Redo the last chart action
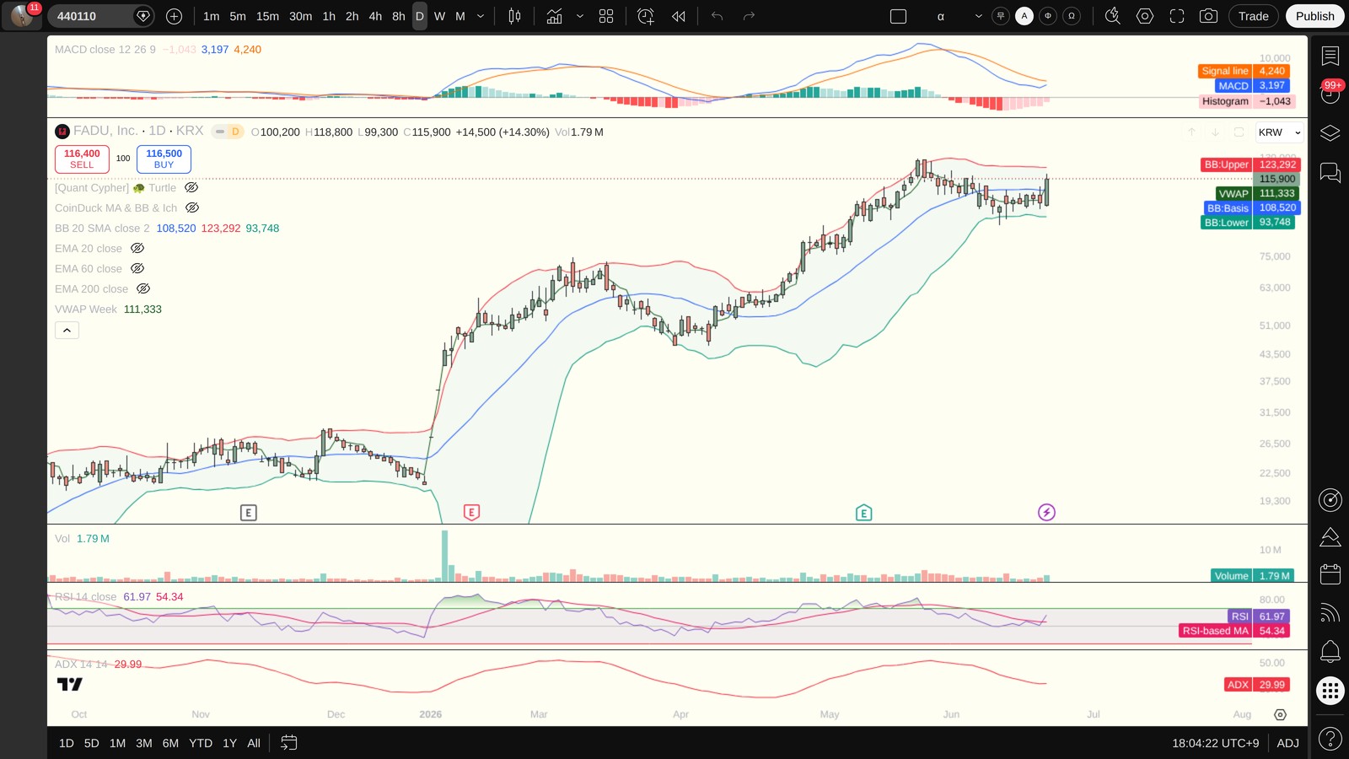The height and width of the screenshot is (759, 1349). (x=749, y=16)
